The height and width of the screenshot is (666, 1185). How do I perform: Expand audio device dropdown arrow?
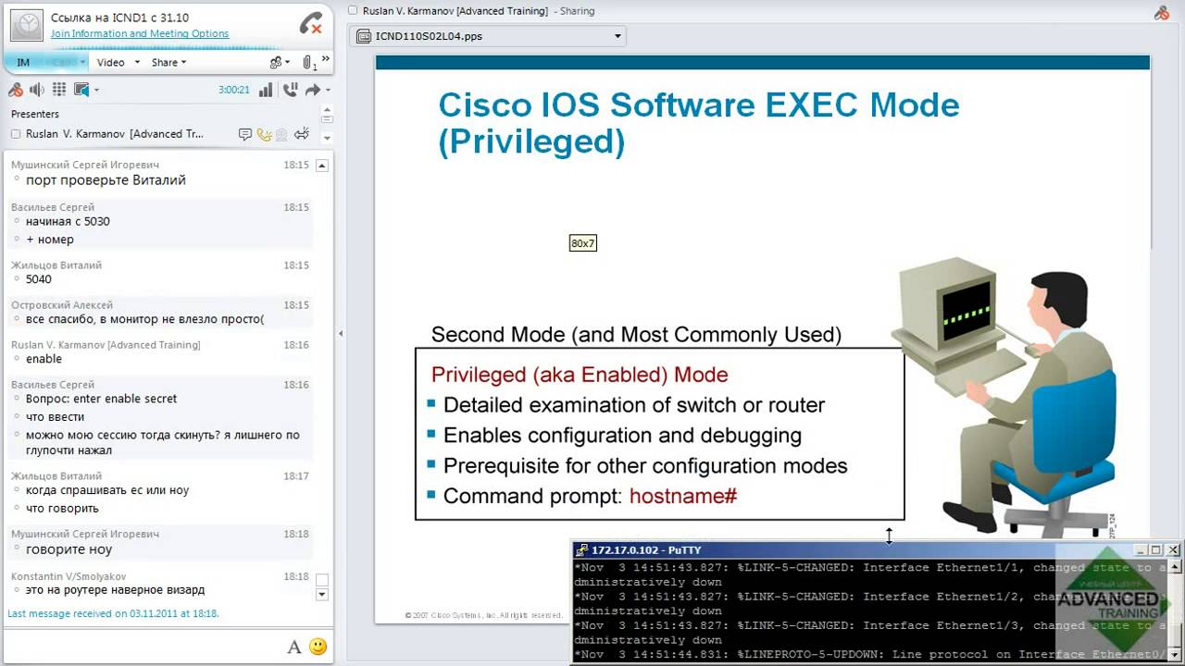pyautogui.click(x=96, y=91)
